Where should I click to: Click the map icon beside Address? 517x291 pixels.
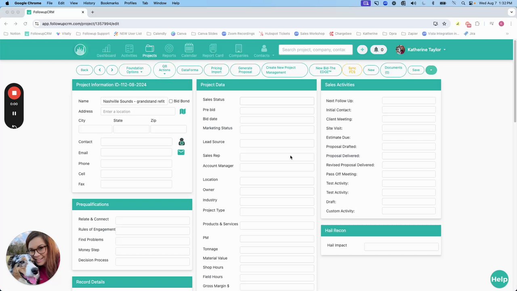pyautogui.click(x=183, y=111)
